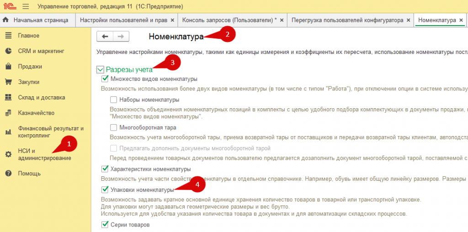
Task: Toggle Множество видов номенклатуры checkbox
Action: pos(105,79)
